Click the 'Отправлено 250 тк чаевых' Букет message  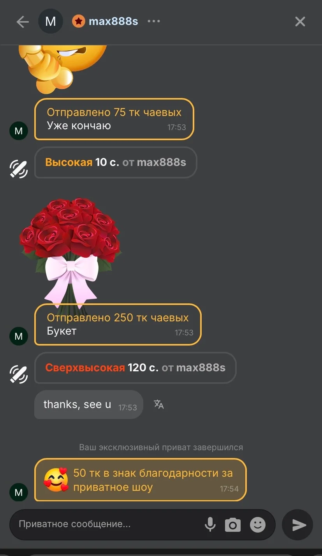tap(118, 324)
